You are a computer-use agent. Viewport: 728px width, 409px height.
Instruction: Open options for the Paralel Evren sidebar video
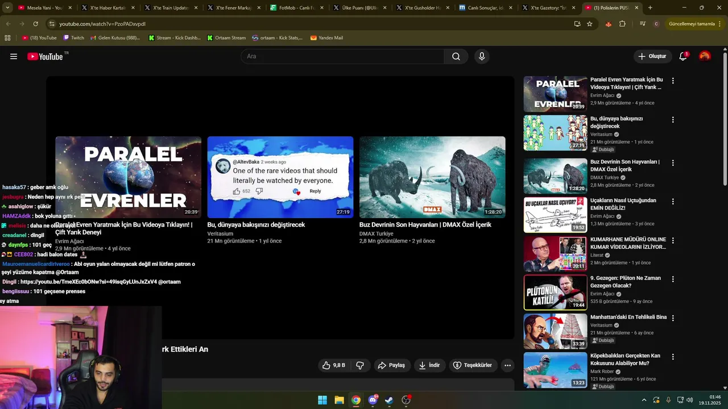click(673, 81)
